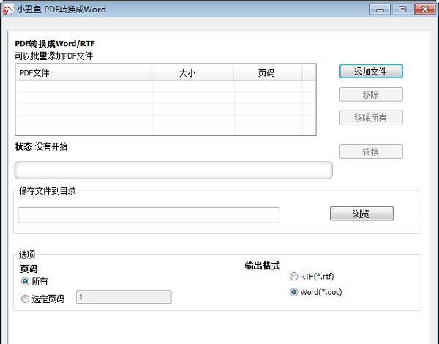The width and height of the screenshot is (439, 344).
Task: Click the conversion progress bar
Action: (x=173, y=170)
